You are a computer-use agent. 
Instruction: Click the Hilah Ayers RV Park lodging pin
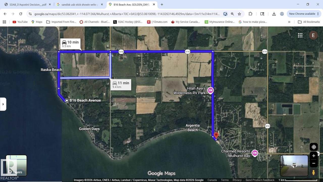pyautogui.click(x=210, y=90)
